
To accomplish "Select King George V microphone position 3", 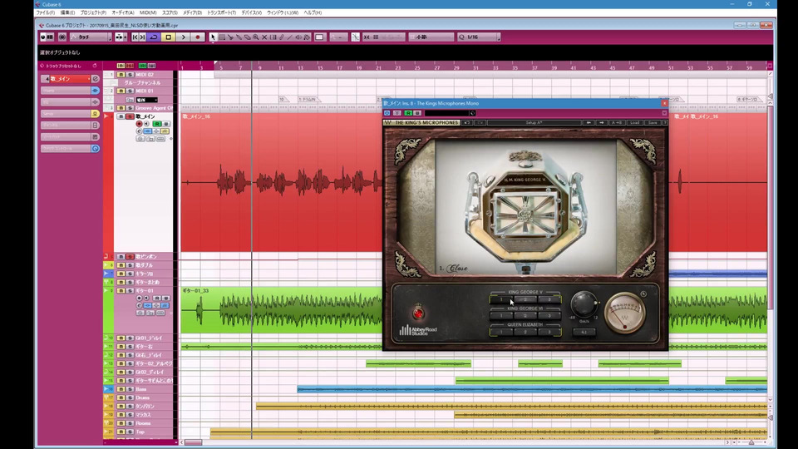I will pyautogui.click(x=549, y=299).
